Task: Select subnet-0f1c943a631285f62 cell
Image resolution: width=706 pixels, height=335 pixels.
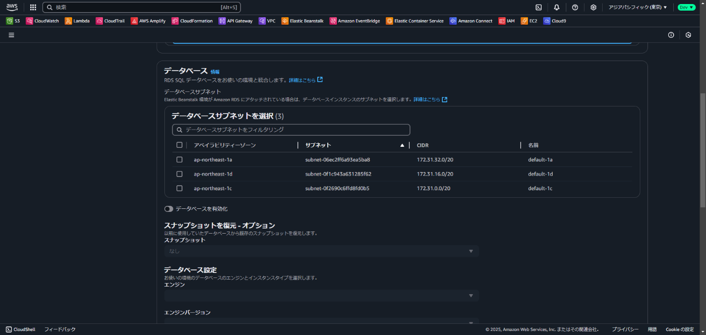Action: (x=338, y=174)
